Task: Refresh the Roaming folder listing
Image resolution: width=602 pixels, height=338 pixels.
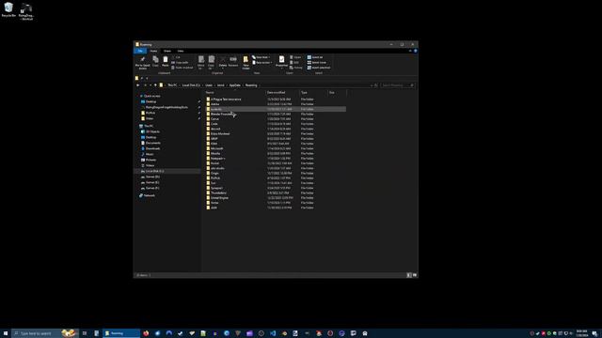Action: (x=376, y=85)
